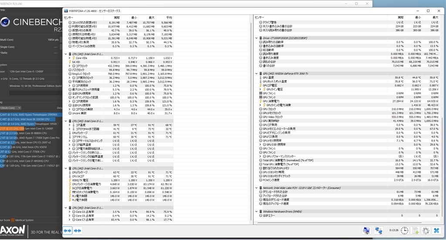446x240 pixels.
Task: Collapse the Network Intel Alder Lake group
Action: (x=256, y=188)
